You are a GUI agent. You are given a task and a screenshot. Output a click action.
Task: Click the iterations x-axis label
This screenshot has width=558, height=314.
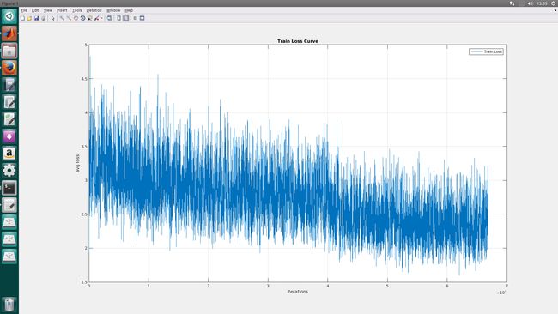coord(298,292)
